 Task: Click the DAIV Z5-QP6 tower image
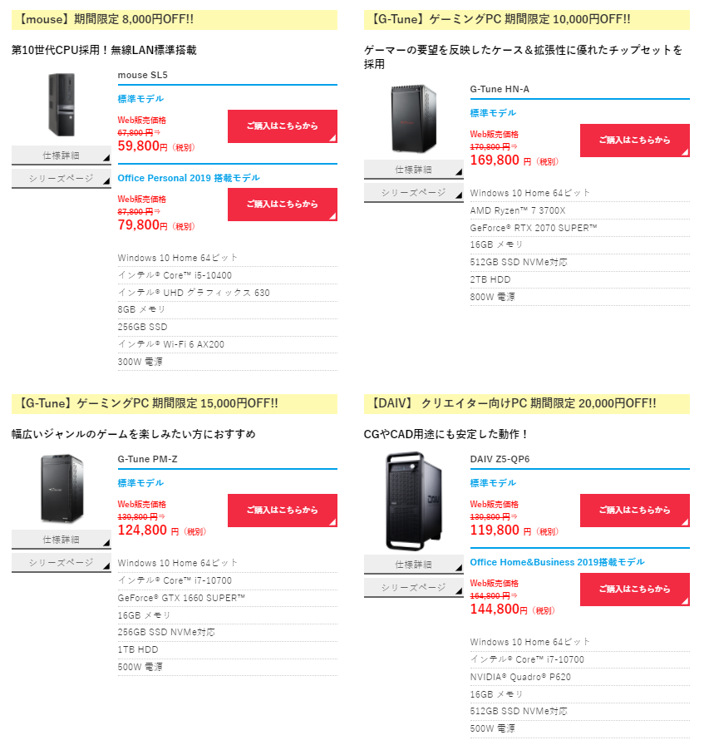point(414,501)
